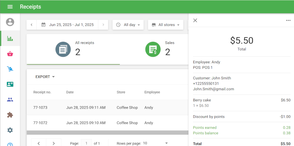Open the receipt three-dot more options
The width and height of the screenshot is (294, 146).
coord(288,20)
